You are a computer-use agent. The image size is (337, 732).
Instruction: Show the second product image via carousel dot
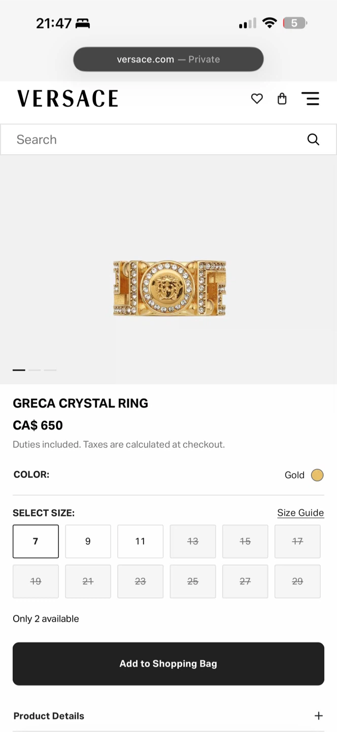point(34,370)
